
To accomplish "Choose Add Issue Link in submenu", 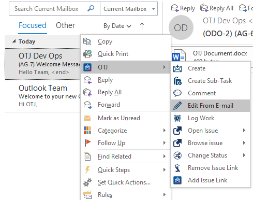I will pyautogui.click(x=211, y=180).
